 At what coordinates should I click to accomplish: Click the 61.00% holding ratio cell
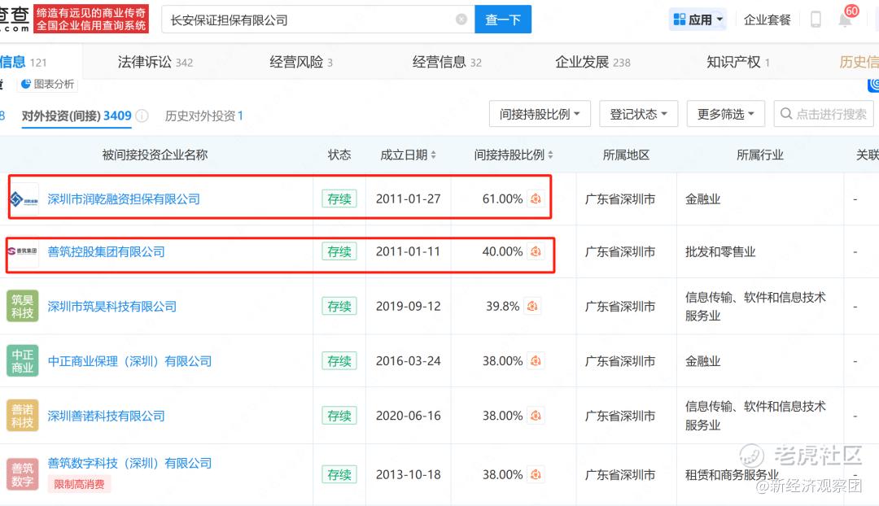pyautogui.click(x=502, y=199)
